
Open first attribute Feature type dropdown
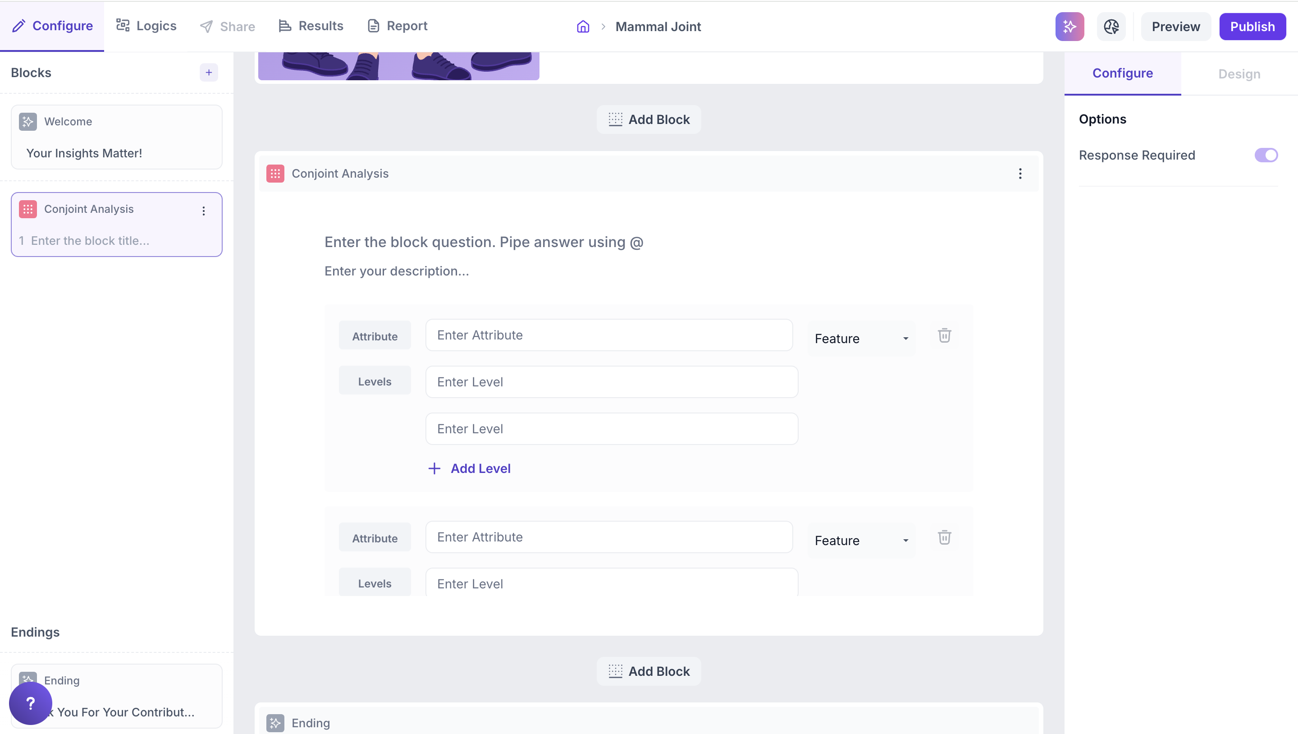tap(861, 339)
